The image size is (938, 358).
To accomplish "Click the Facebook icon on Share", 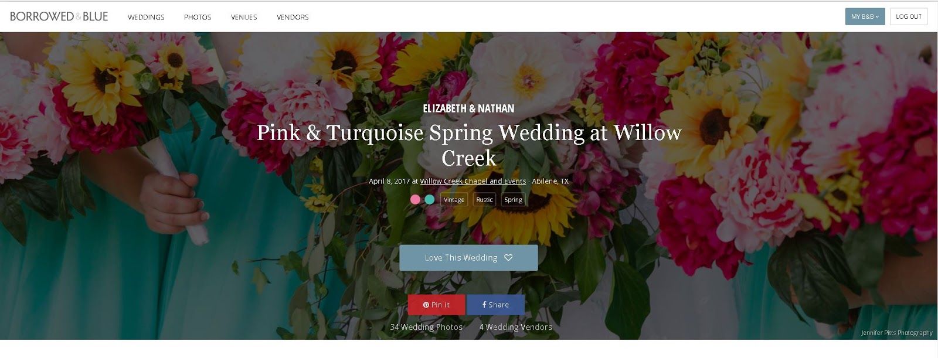I will (x=484, y=305).
